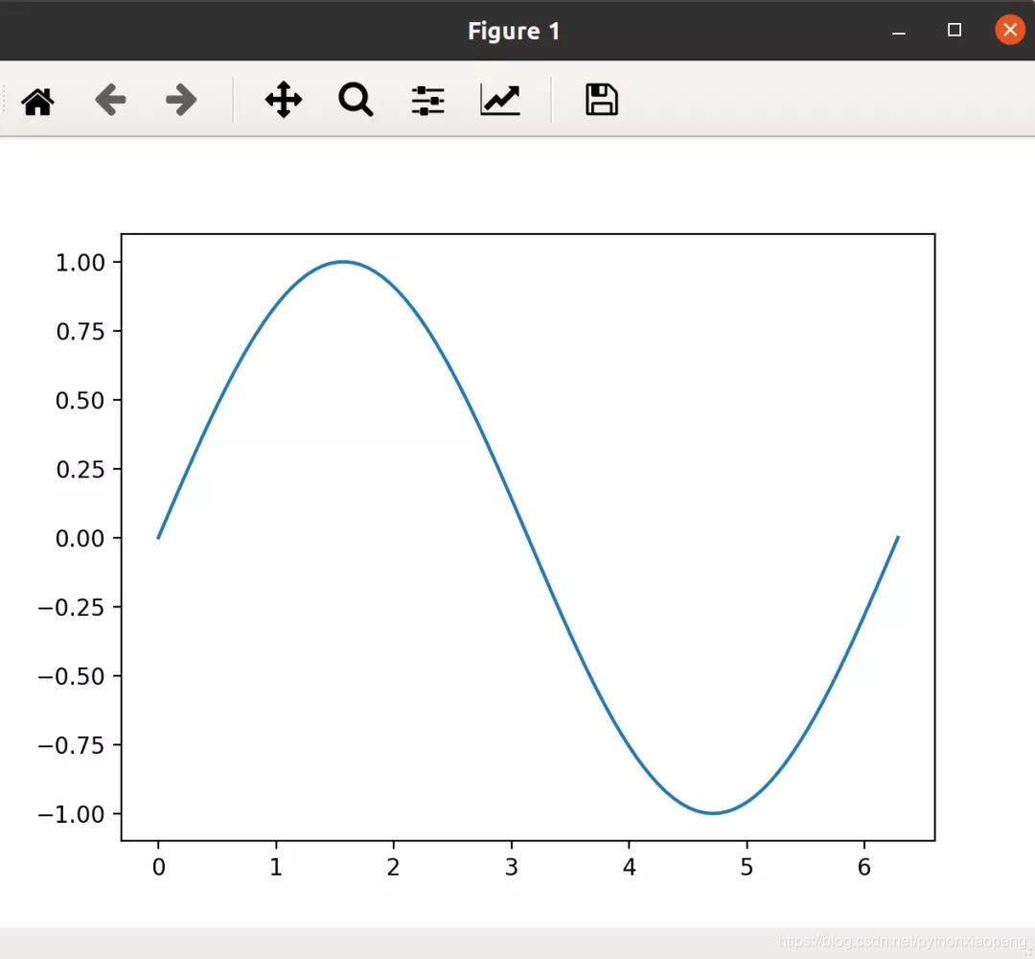1035x959 pixels.
Task: Click x-axis tick label 1
Action: point(276,867)
